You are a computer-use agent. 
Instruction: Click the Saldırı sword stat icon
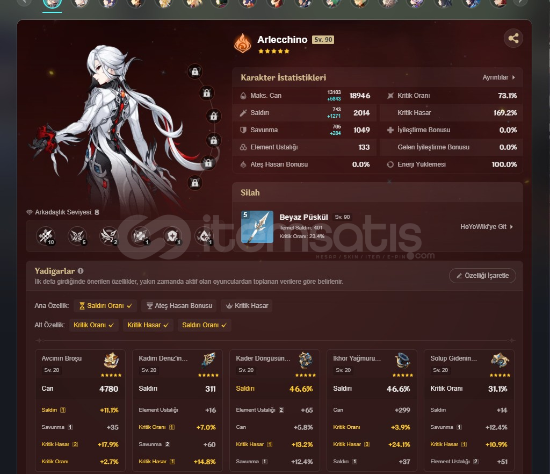point(243,113)
